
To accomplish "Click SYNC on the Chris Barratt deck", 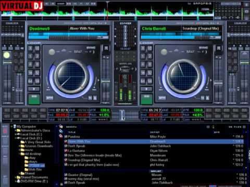I will (x=204, y=48).
